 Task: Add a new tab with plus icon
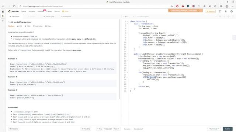tap(3, 21)
